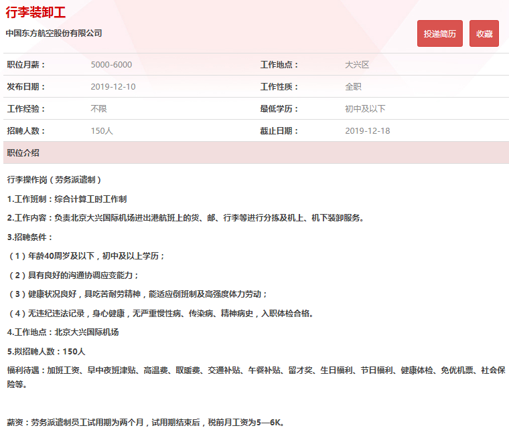The image size is (509, 432).
Task: Select condition (4) 无违纪违法记录 line
Action: pyautogui.click(x=160, y=314)
